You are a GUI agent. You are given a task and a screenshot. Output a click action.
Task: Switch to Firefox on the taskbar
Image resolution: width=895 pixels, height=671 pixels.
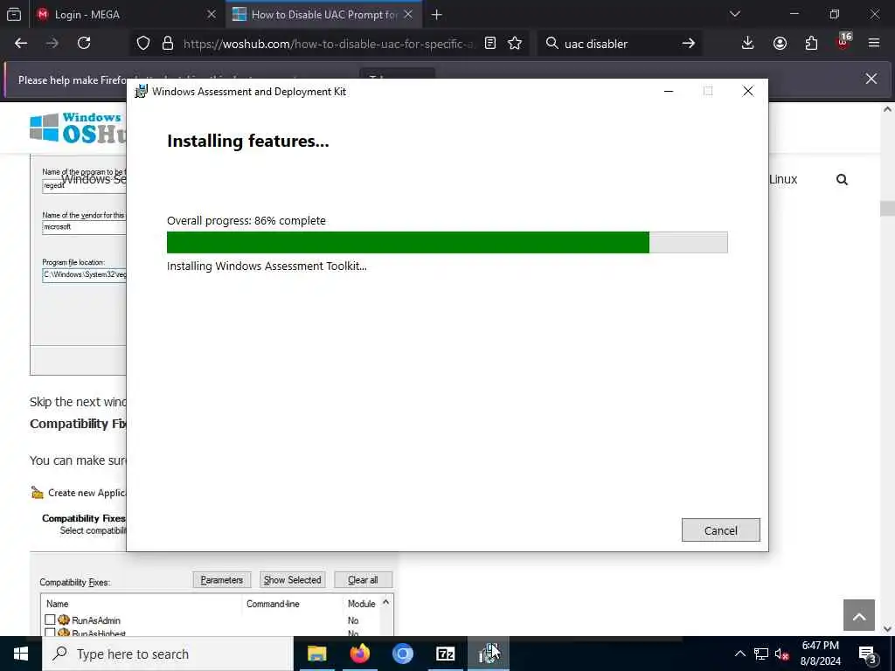click(359, 654)
